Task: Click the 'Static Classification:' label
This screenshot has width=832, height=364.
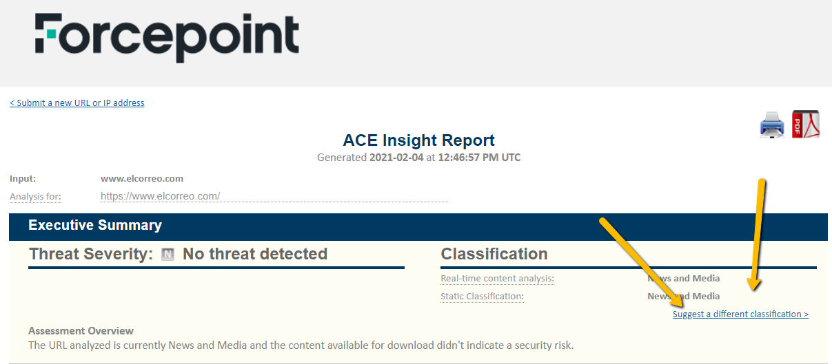Action: pos(482,297)
